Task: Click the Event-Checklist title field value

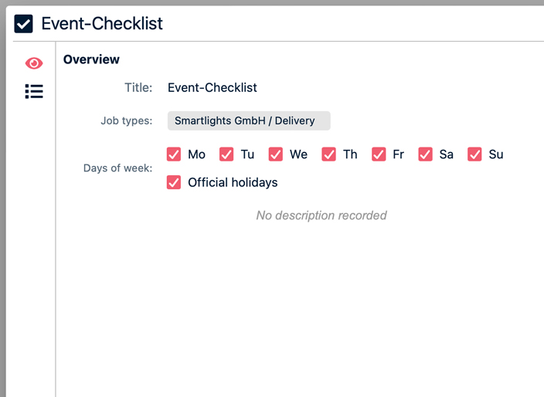Action: (x=212, y=88)
